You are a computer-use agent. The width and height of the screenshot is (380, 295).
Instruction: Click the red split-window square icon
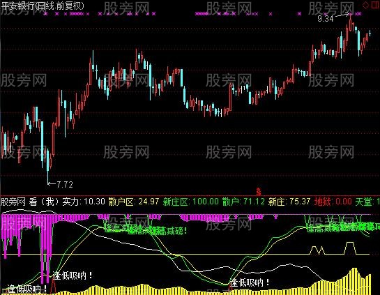[375, 5]
